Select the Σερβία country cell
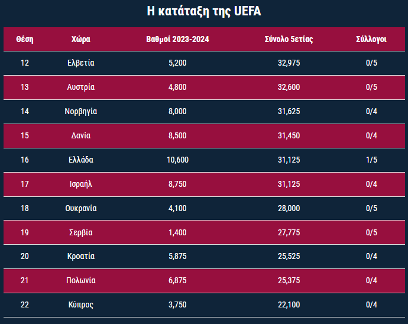The width and height of the screenshot is (408, 324). click(x=81, y=232)
